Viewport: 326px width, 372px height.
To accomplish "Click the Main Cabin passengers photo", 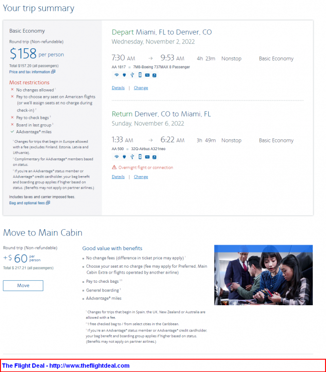I will [263, 275].
